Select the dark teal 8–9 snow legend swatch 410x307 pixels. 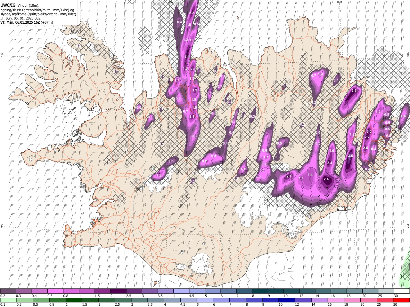260,291
